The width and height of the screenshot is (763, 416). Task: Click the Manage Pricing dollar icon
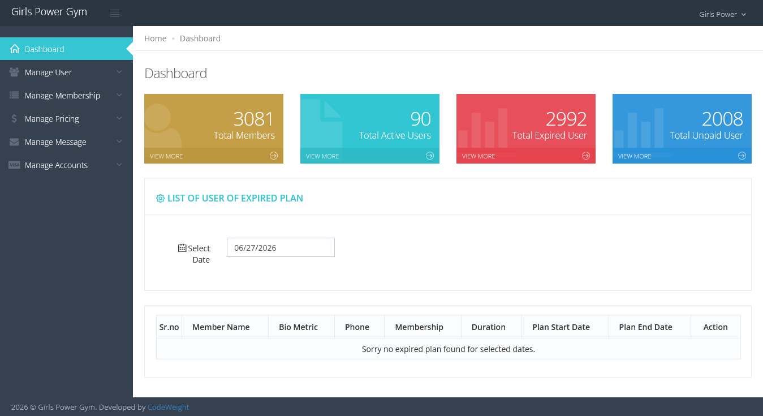15,119
